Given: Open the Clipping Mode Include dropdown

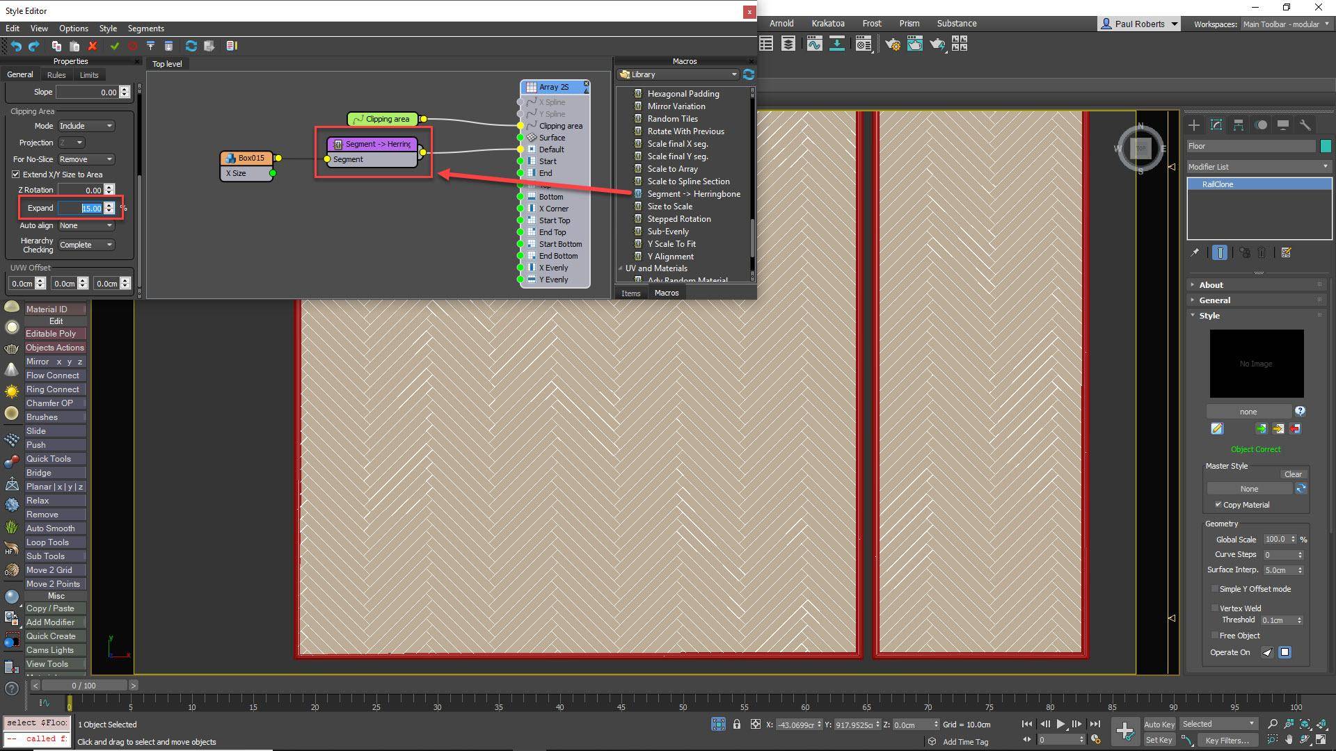Looking at the screenshot, I should pyautogui.click(x=86, y=126).
